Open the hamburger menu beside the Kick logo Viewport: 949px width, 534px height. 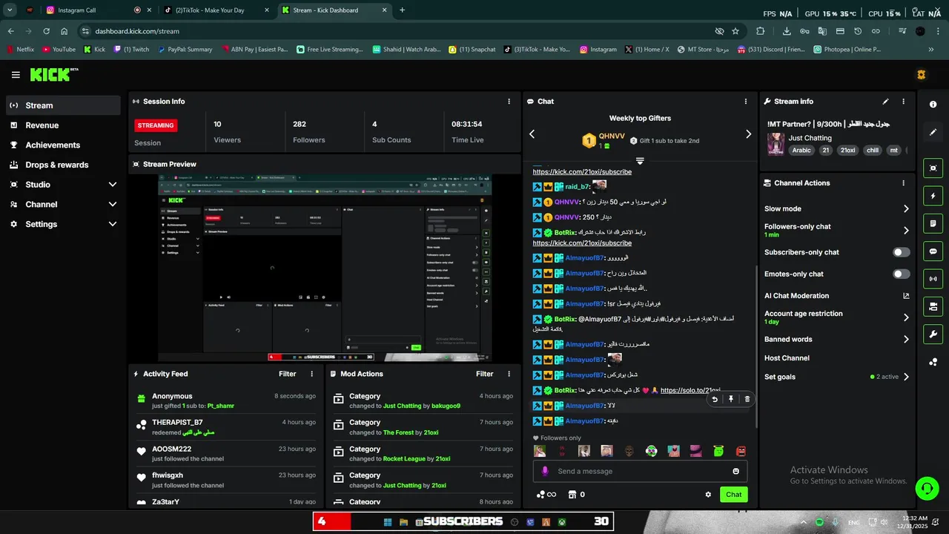(x=16, y=75)
